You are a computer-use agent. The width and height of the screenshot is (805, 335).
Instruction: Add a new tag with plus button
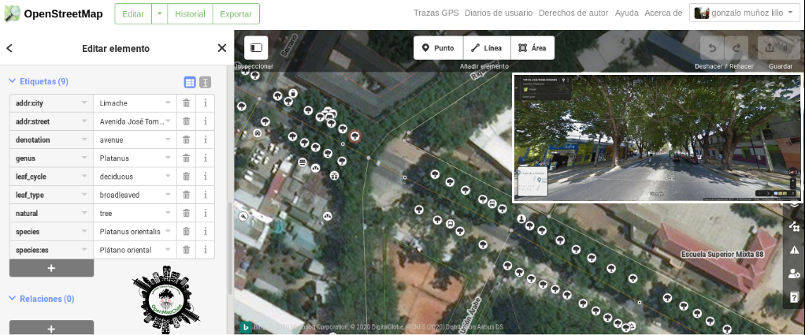tap(51, 268)
